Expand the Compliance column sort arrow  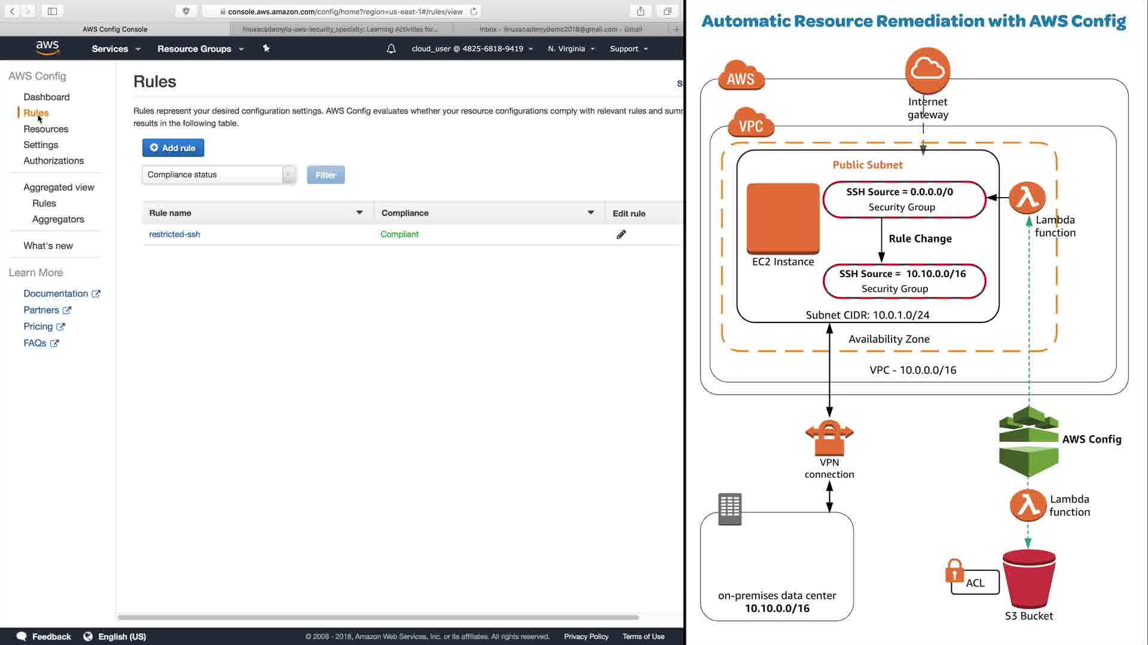pos(591,213)
